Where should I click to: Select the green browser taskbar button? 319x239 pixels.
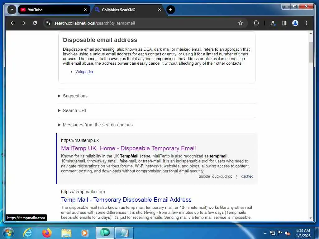click(x=105, y=233)
